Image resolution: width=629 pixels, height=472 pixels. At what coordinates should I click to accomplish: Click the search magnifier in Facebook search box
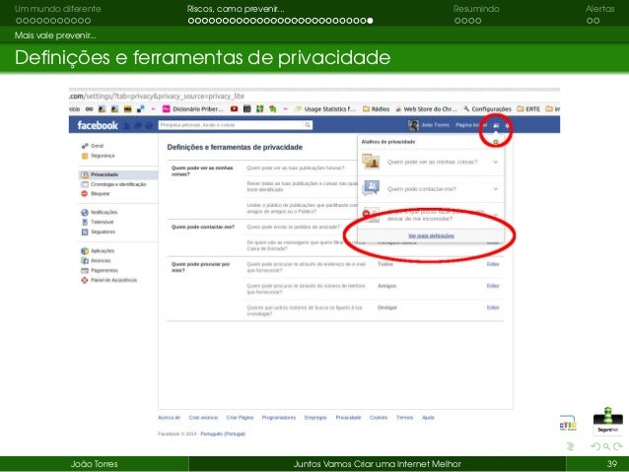(308, 125)
